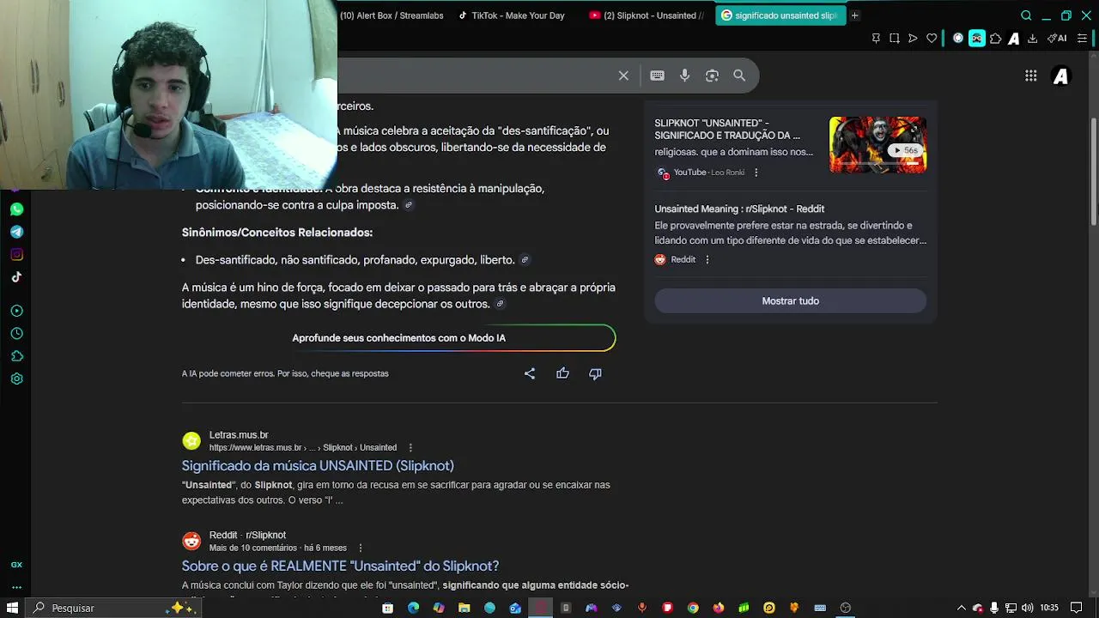
Task: Switch to the Slipknot - Unsainted YouTube tab
Action: (x=647, y=15)
